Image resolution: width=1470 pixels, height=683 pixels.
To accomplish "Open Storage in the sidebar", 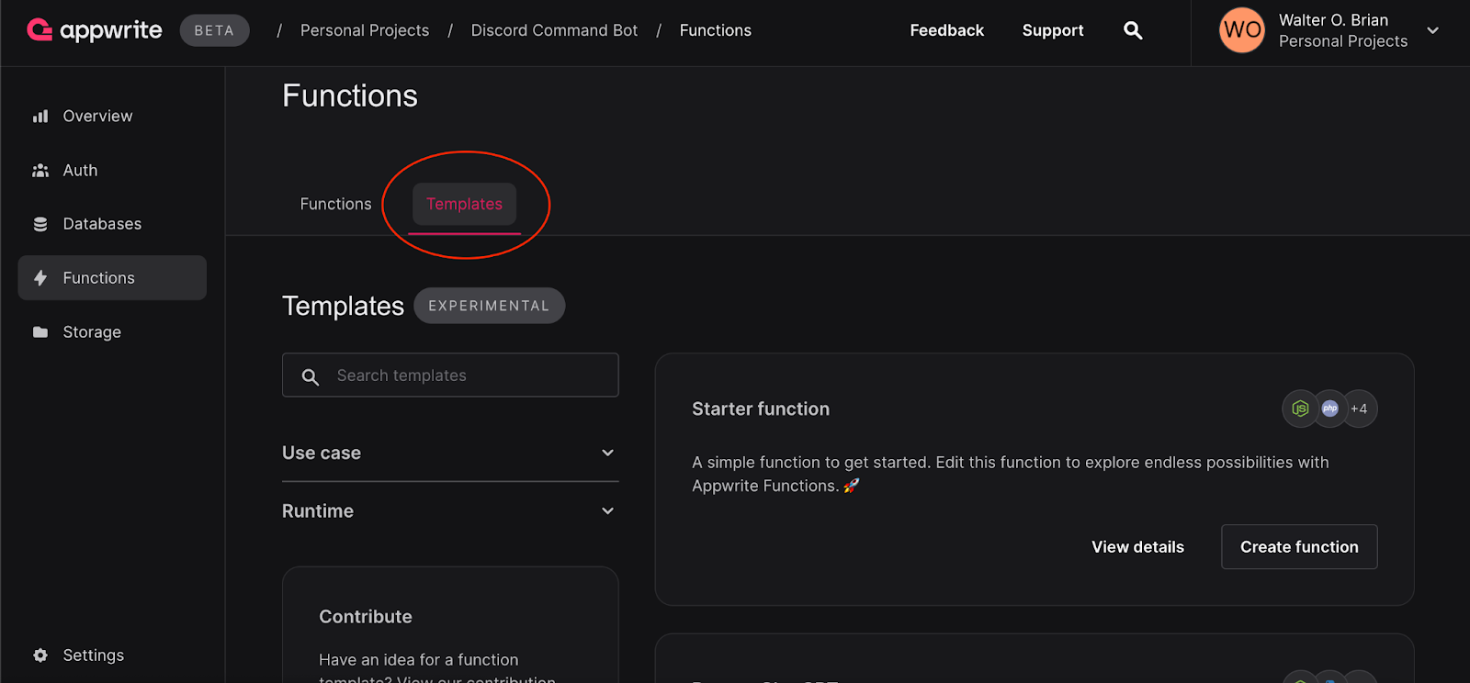I will [112, 332].
